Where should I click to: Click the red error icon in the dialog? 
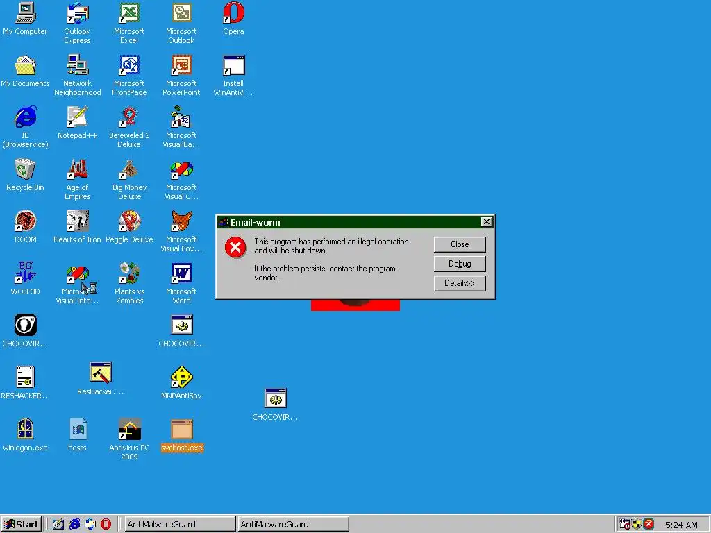(x=235, y=247)
